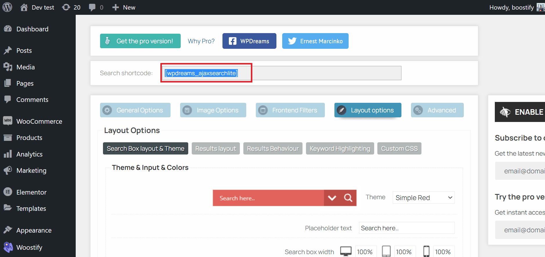Click the Twitter bird icon
The height and width of the screenshot is (257, 545).
pos(292,41)
